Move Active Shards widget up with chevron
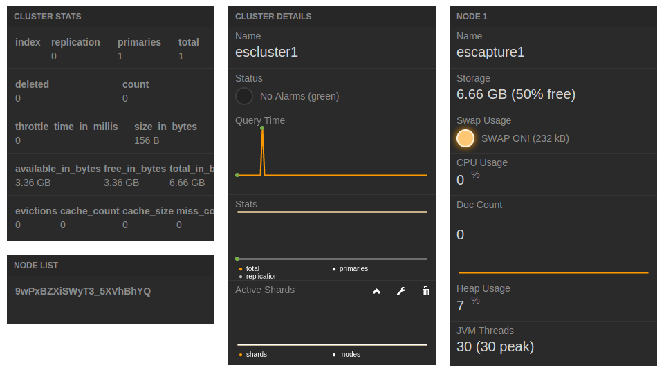This screenshot has width=664, height=372. (x=376, y=291)
